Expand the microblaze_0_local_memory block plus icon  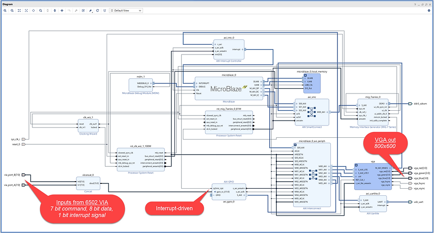[x=306, y=75]
